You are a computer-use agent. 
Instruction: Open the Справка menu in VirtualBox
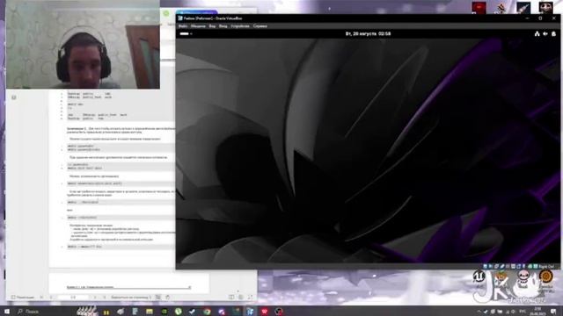(x=260, y=26)
